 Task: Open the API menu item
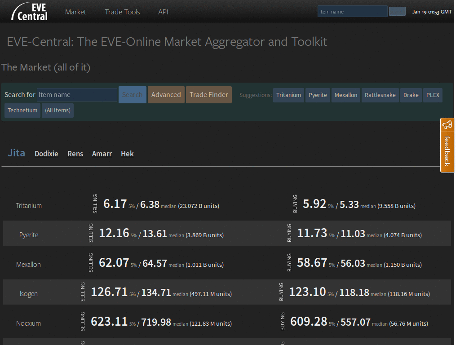pyautogui.click(x=163, y=12)
